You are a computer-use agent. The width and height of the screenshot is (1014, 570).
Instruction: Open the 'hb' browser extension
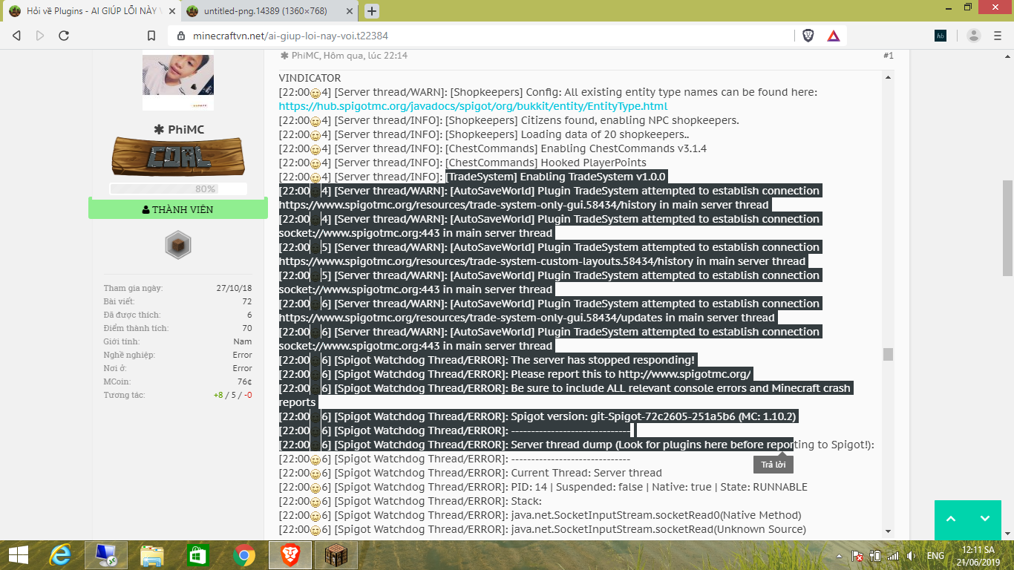coord(941,36)
